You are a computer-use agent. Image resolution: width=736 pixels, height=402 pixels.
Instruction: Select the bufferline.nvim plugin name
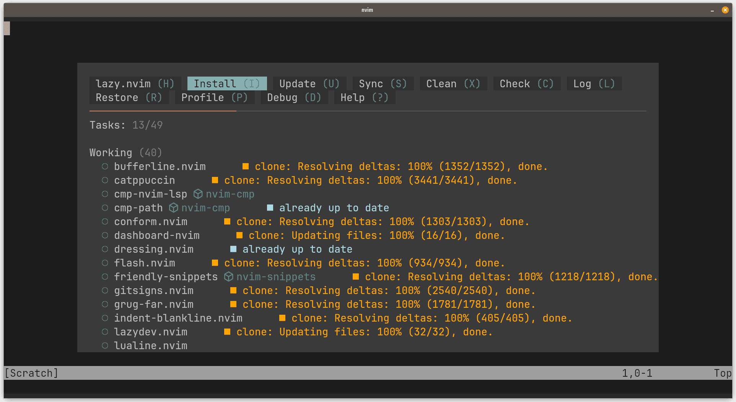160,167
